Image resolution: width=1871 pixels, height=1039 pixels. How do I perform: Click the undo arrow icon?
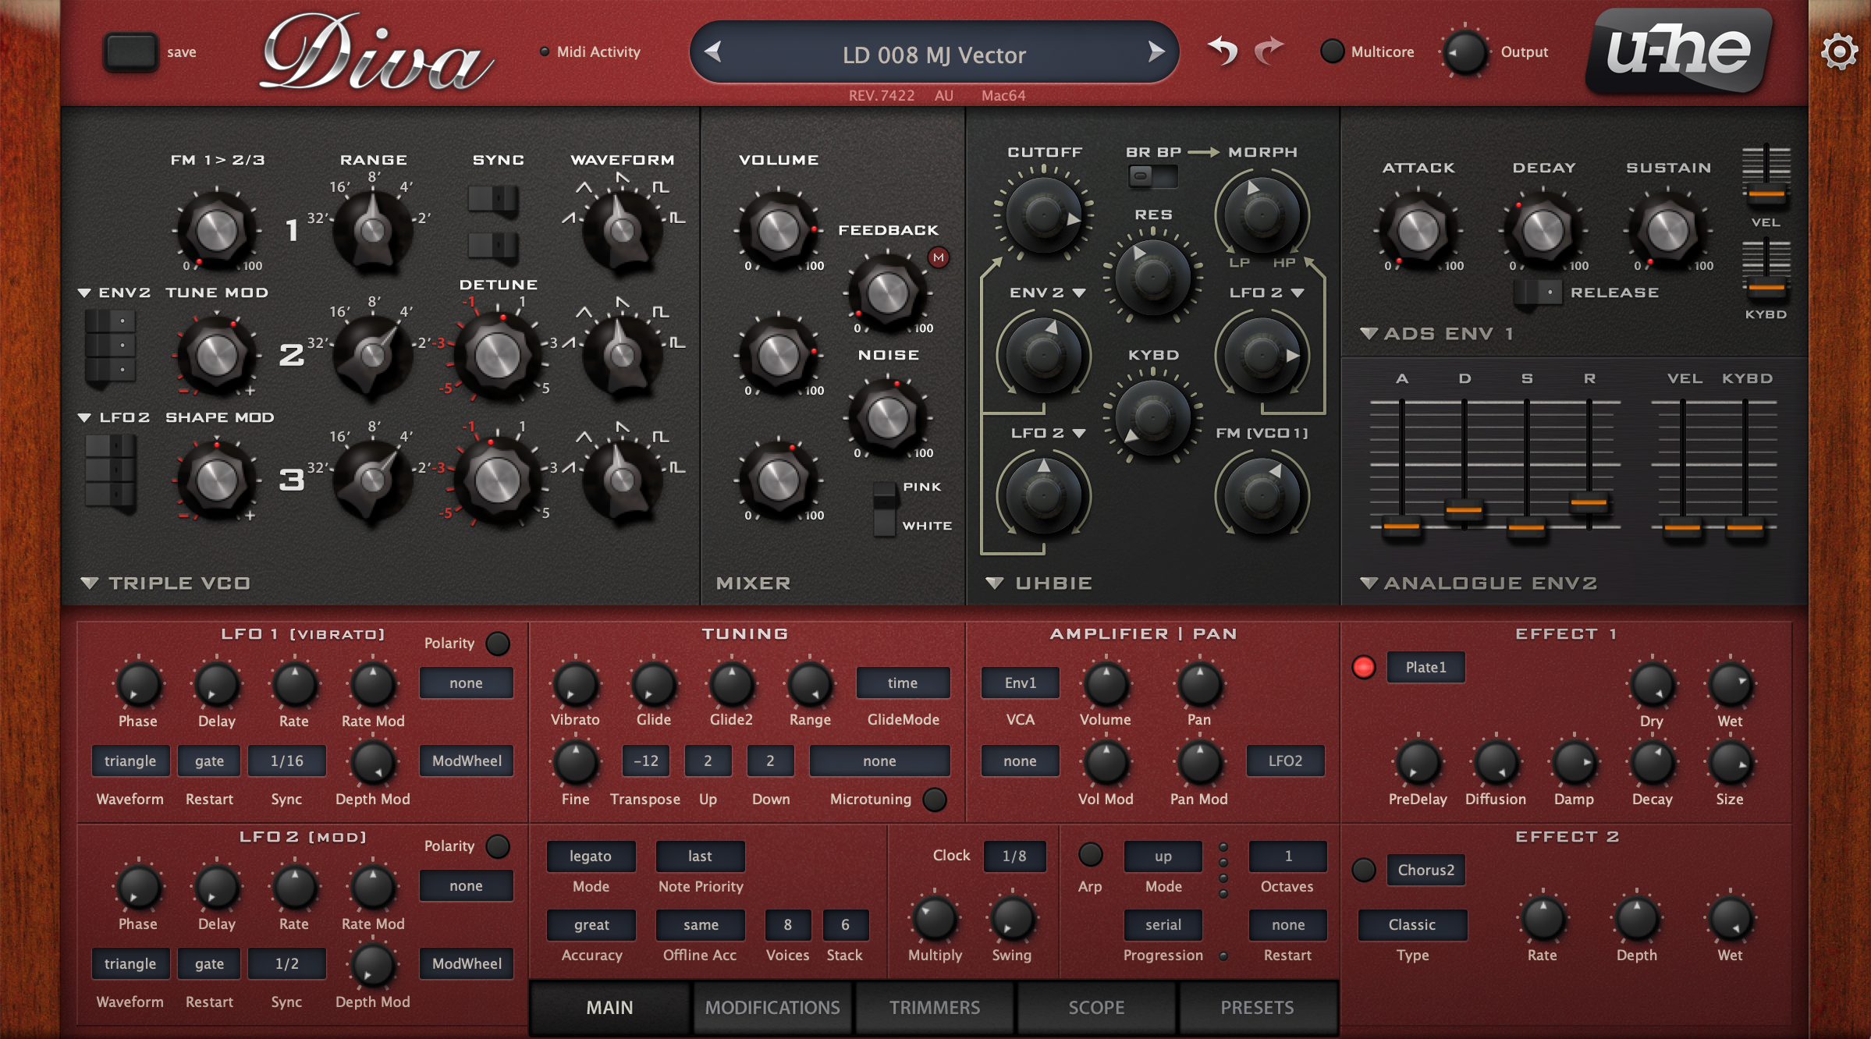coord(1223,51)
